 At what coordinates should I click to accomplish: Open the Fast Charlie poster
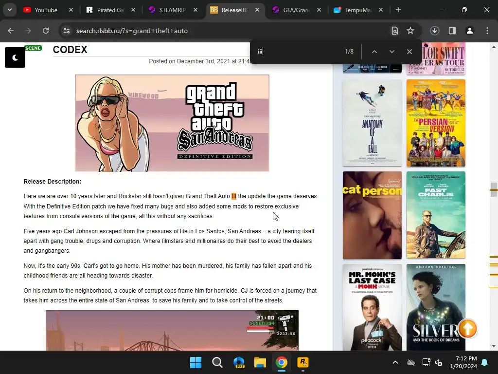436,215
